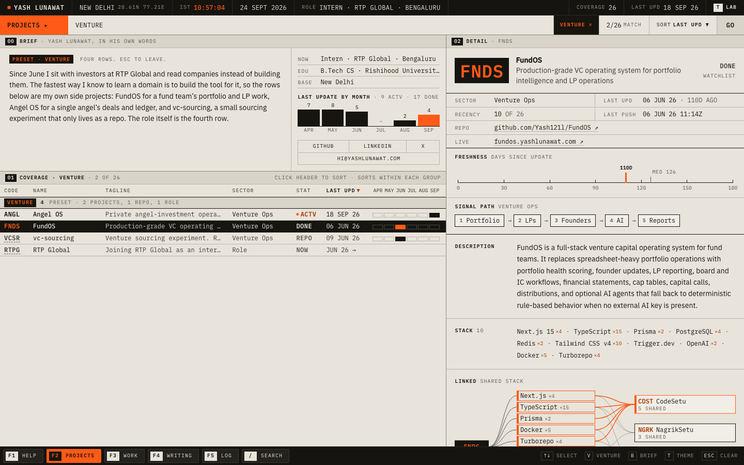Click the HI@YASHLUNAWAT.COM email link

[369, 159]
